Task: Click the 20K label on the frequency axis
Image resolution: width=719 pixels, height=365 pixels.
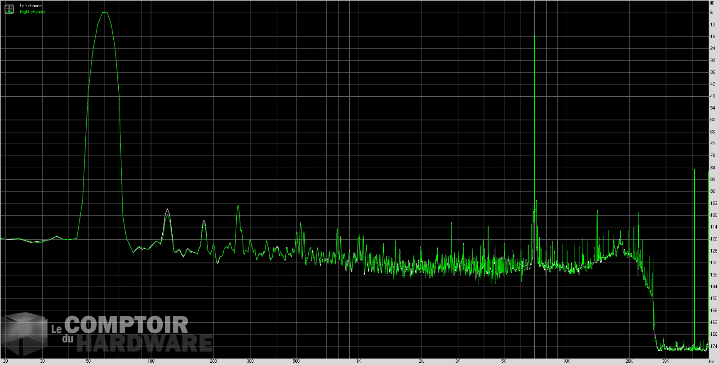Action: pos(629,361)
